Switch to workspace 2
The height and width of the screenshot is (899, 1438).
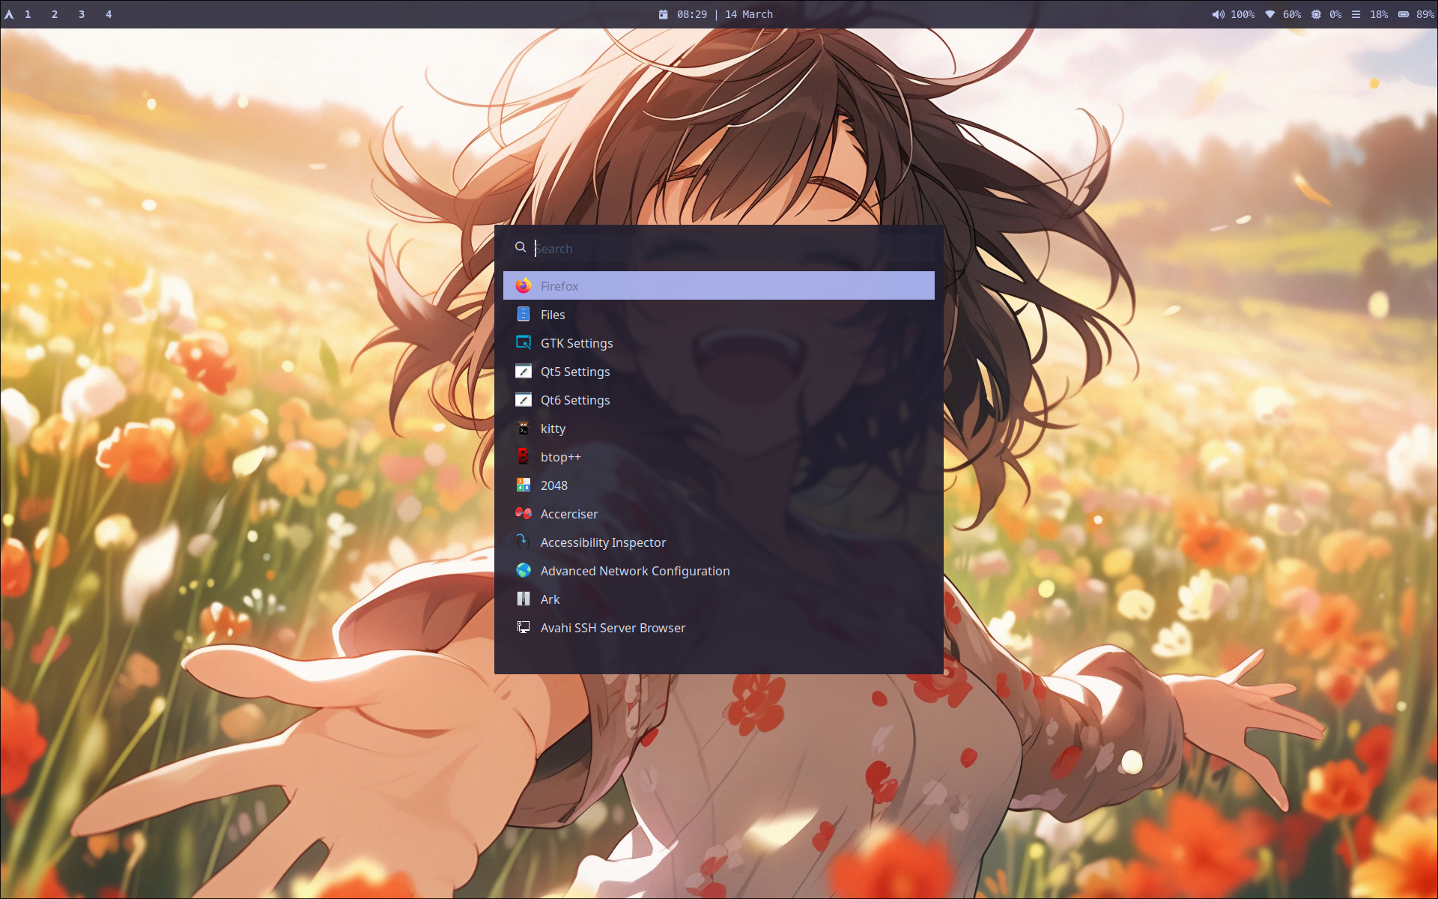pos(55,14)
